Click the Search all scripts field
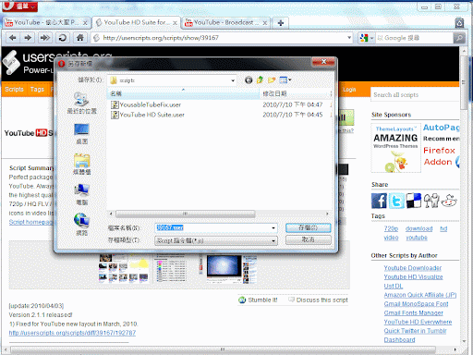Viewport: 473px width, 355px height. click(415, 95)
